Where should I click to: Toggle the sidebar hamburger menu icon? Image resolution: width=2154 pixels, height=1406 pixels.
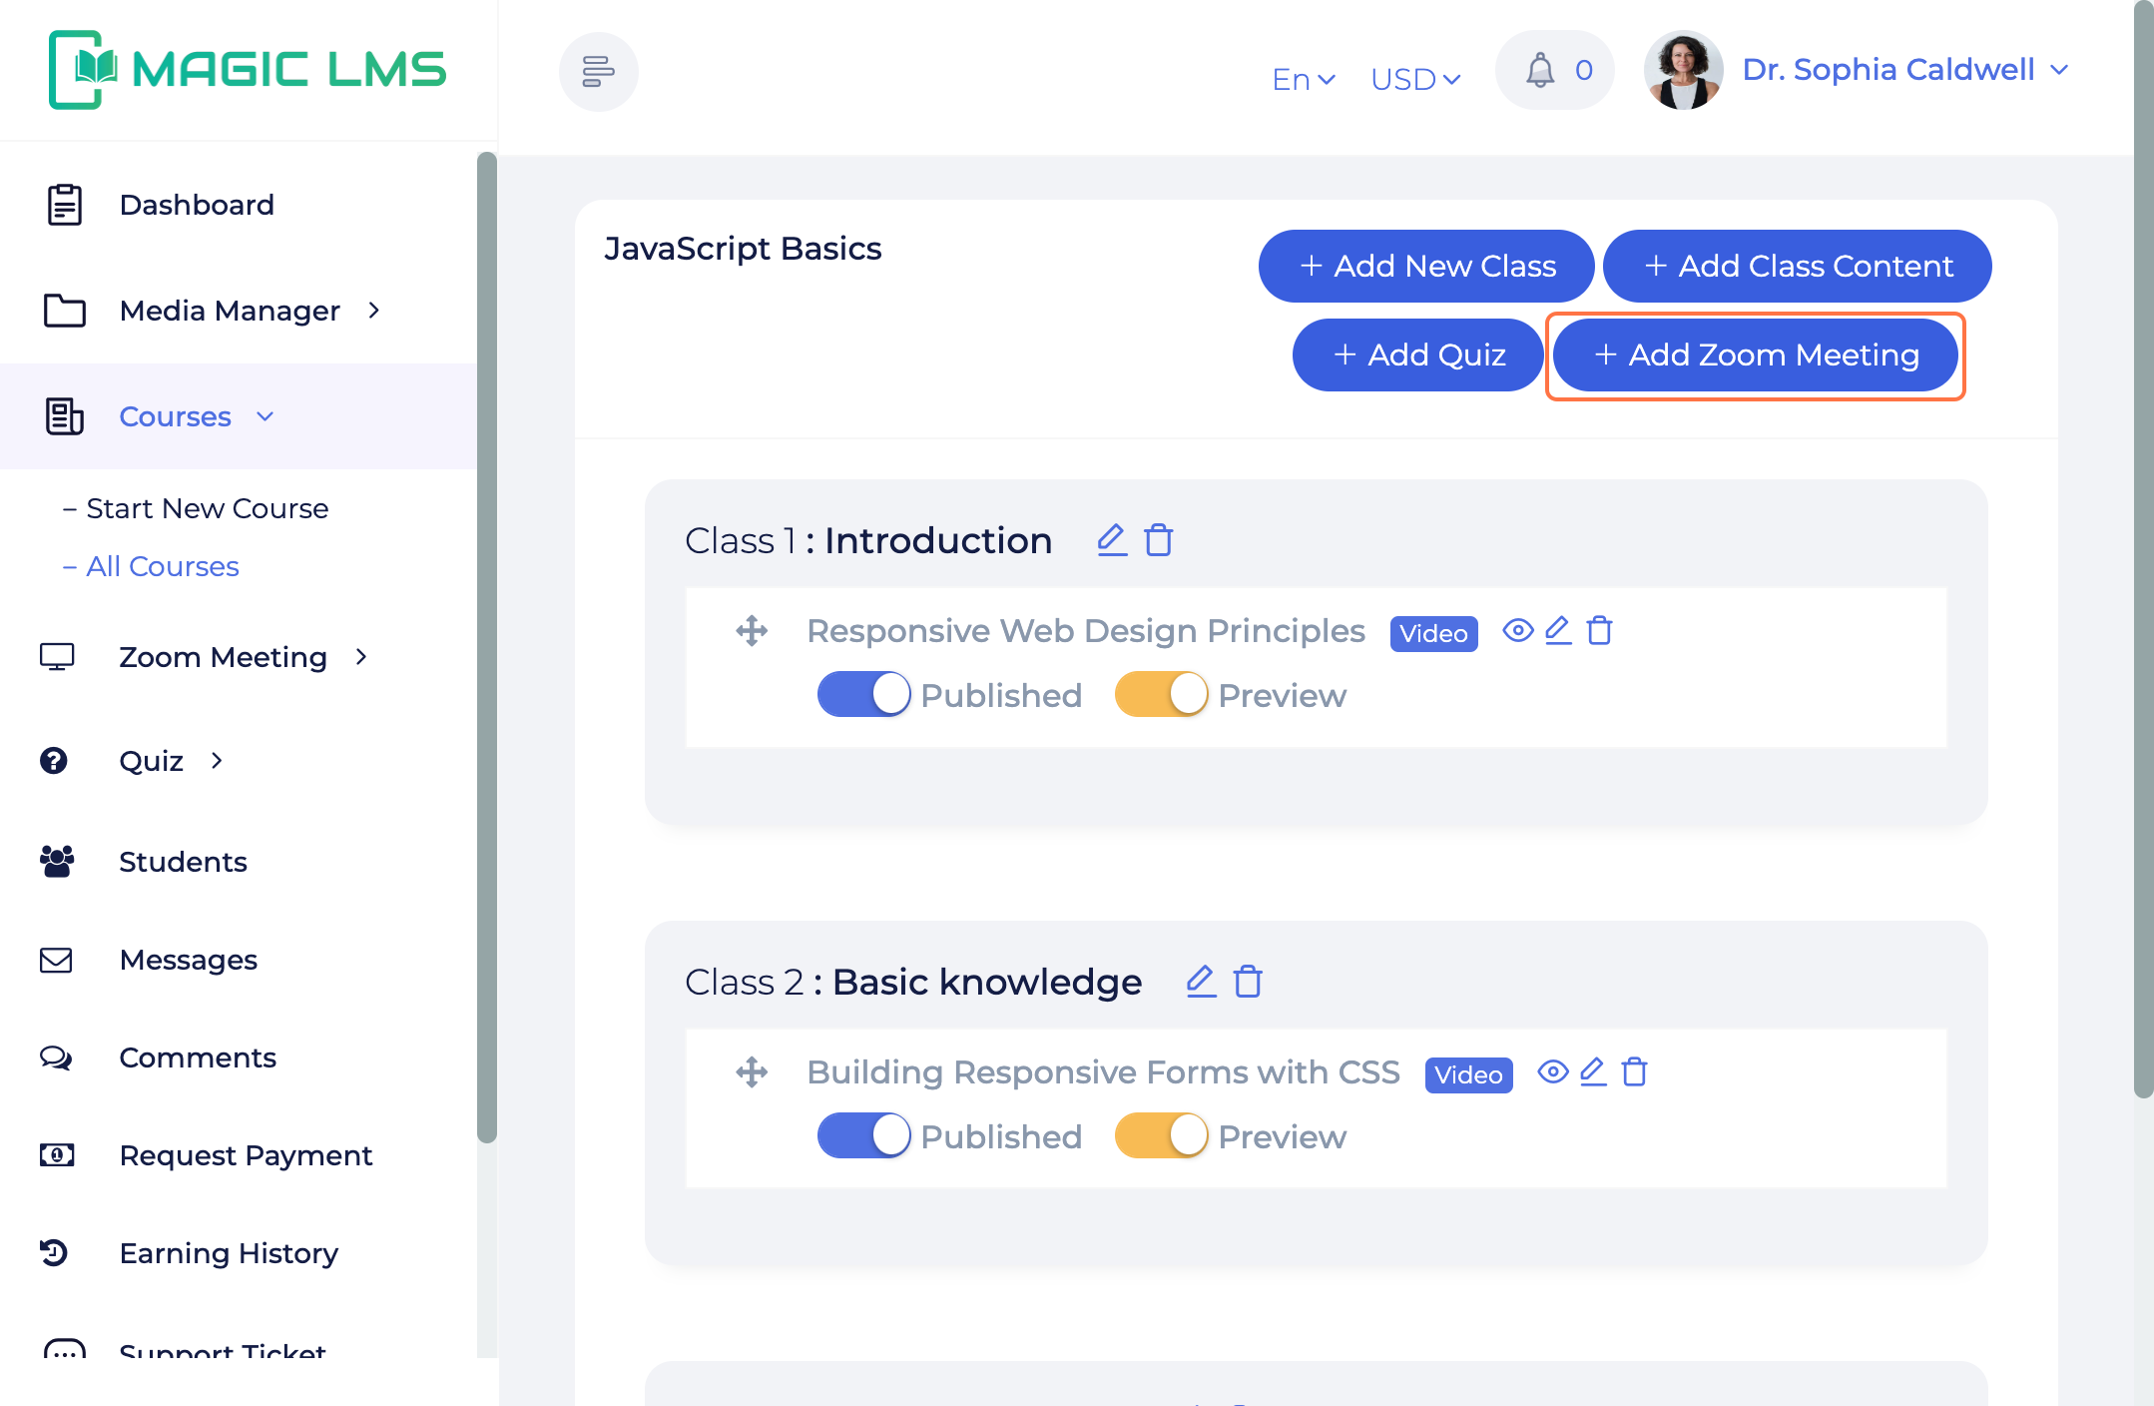tap(598, 71)
